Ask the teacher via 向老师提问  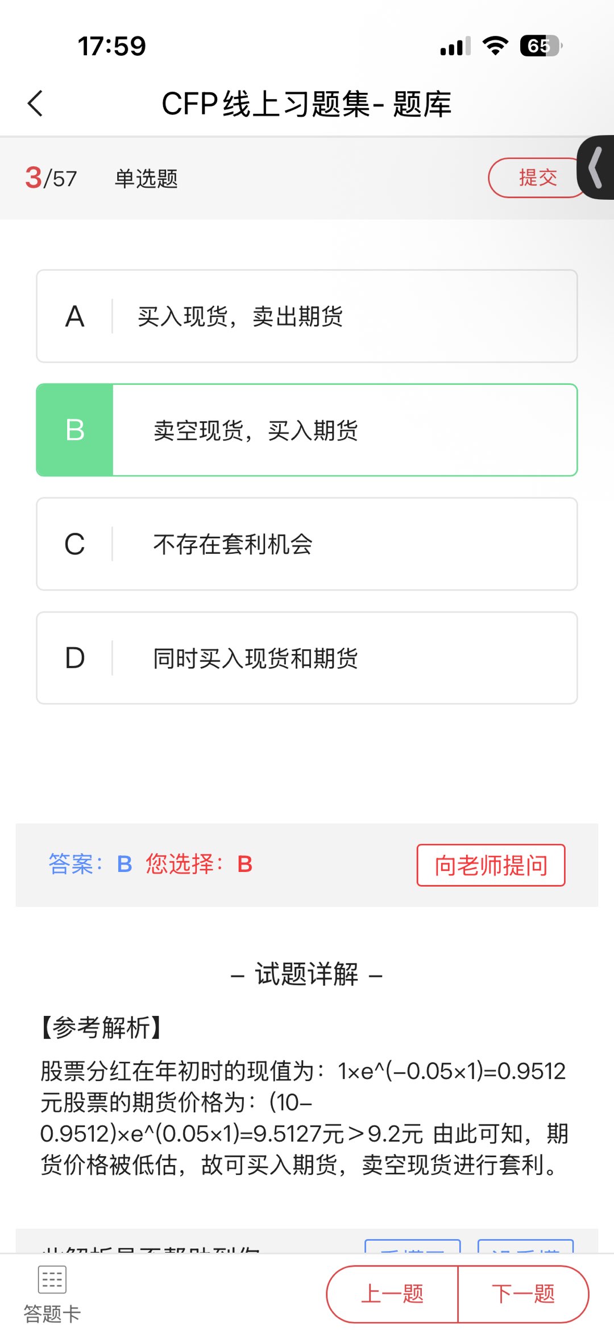pos(491,865)
